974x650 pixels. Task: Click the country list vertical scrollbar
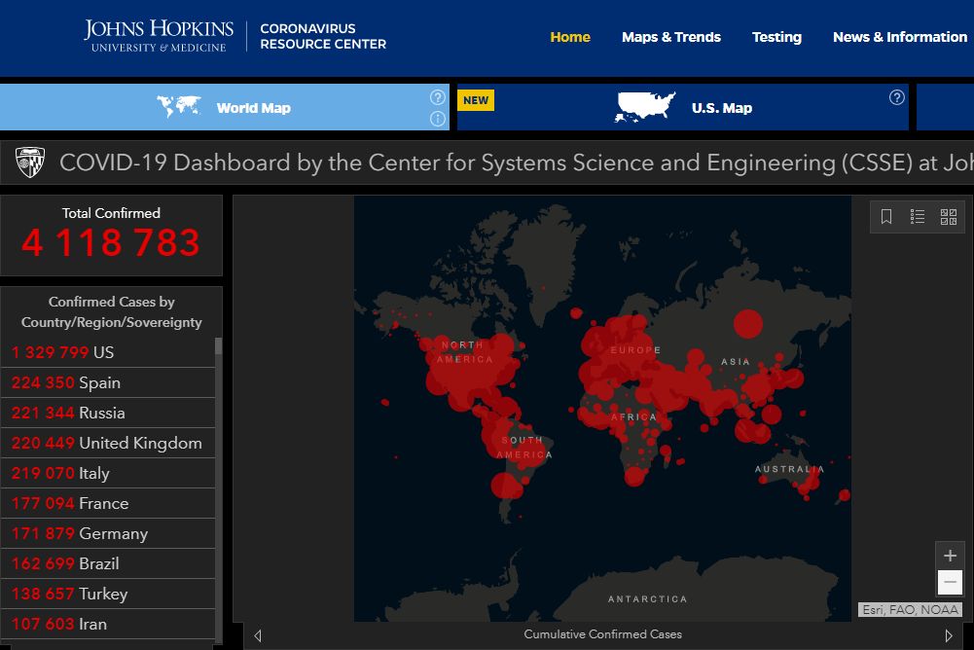219,487
